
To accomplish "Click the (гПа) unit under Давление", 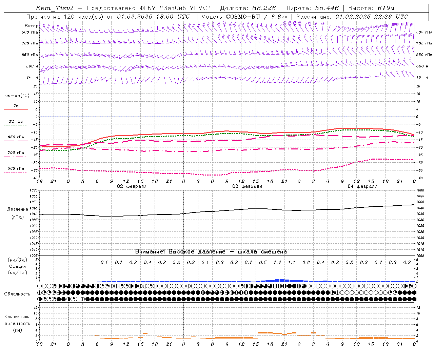I will point(18,217).
